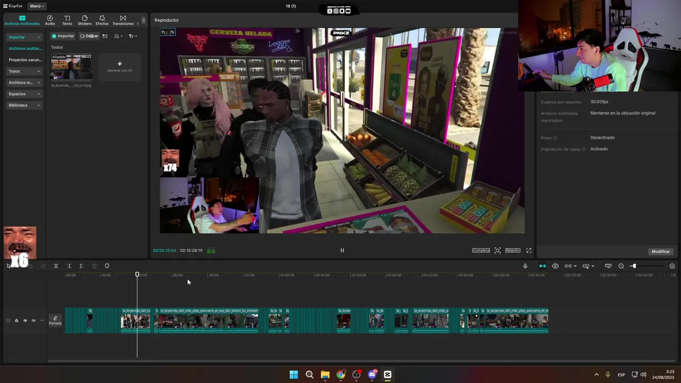The width and height of the screenshot is (681, 383).
Task: Open the Completa quality option
Action: coord(481,251)
